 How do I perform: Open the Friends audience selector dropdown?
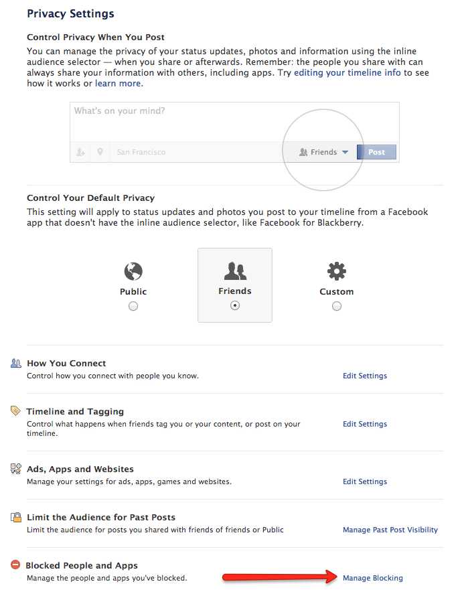[x=325, y=152]
